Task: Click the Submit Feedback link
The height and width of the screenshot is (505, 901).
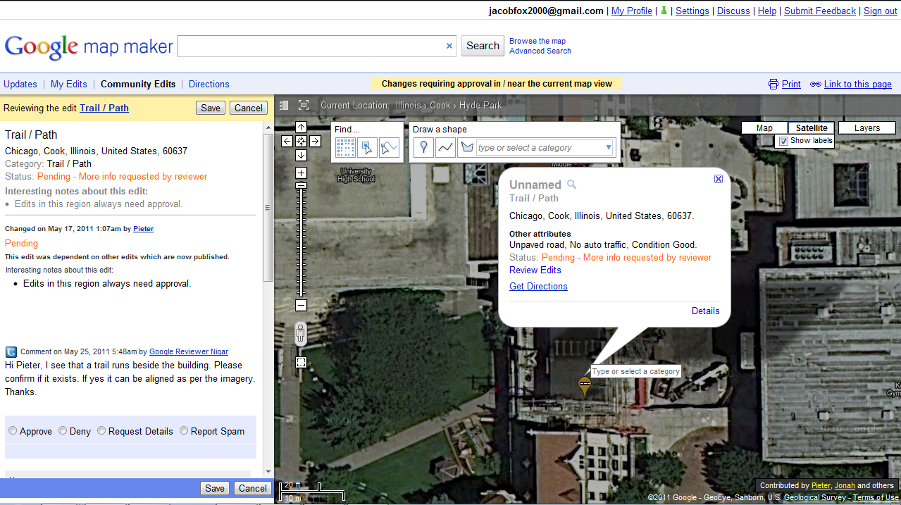Action: click(820, 11)
